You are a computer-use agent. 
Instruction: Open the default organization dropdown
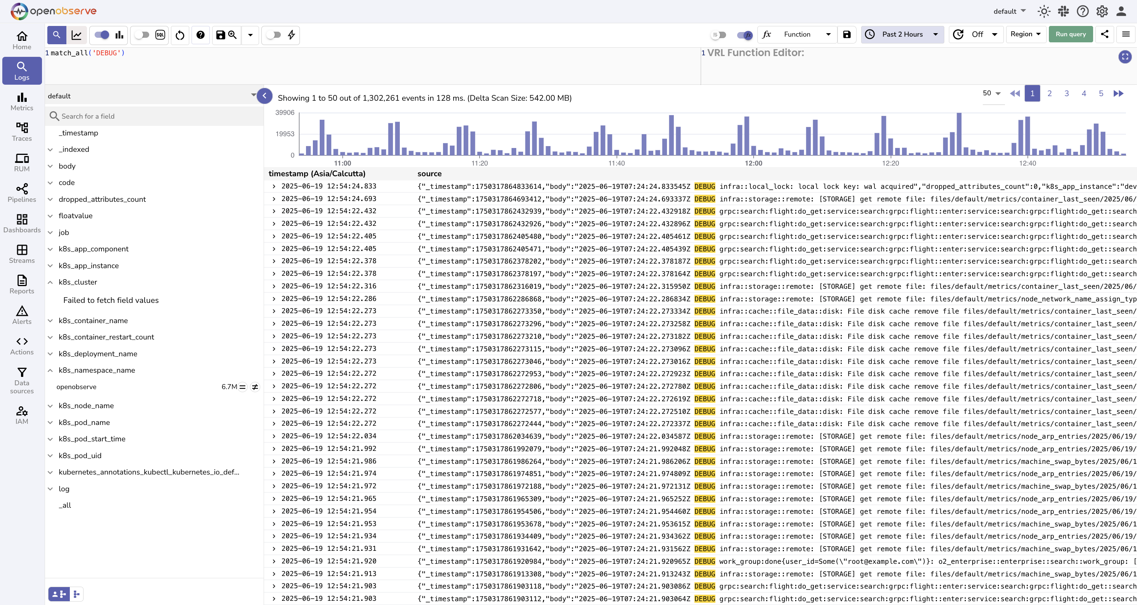pos(1010,11)
